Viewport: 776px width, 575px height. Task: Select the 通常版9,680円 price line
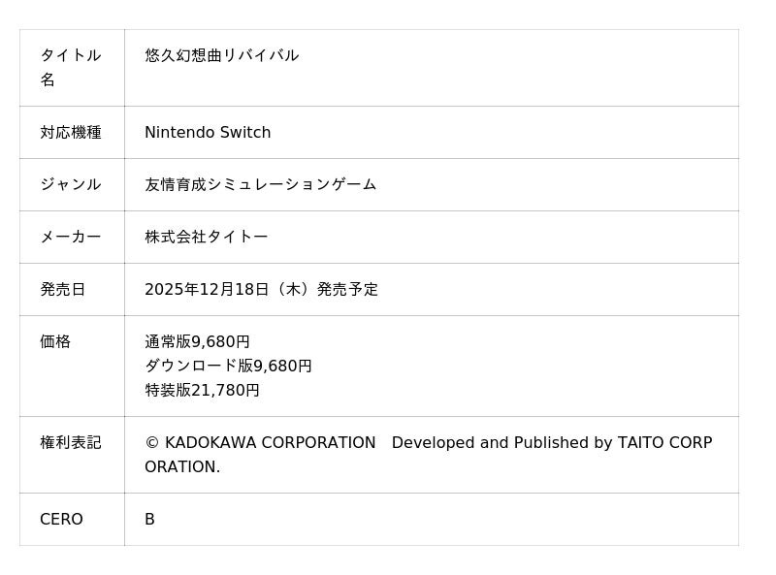[197, 342]
